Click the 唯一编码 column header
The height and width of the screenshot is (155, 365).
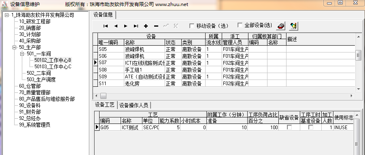111,42
